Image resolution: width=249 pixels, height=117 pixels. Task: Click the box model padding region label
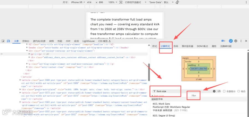point(192,65)
